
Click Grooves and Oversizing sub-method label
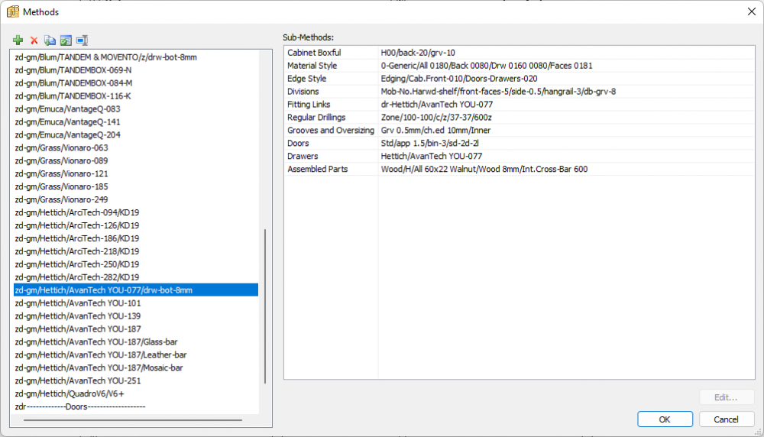[x=331, y=130]
